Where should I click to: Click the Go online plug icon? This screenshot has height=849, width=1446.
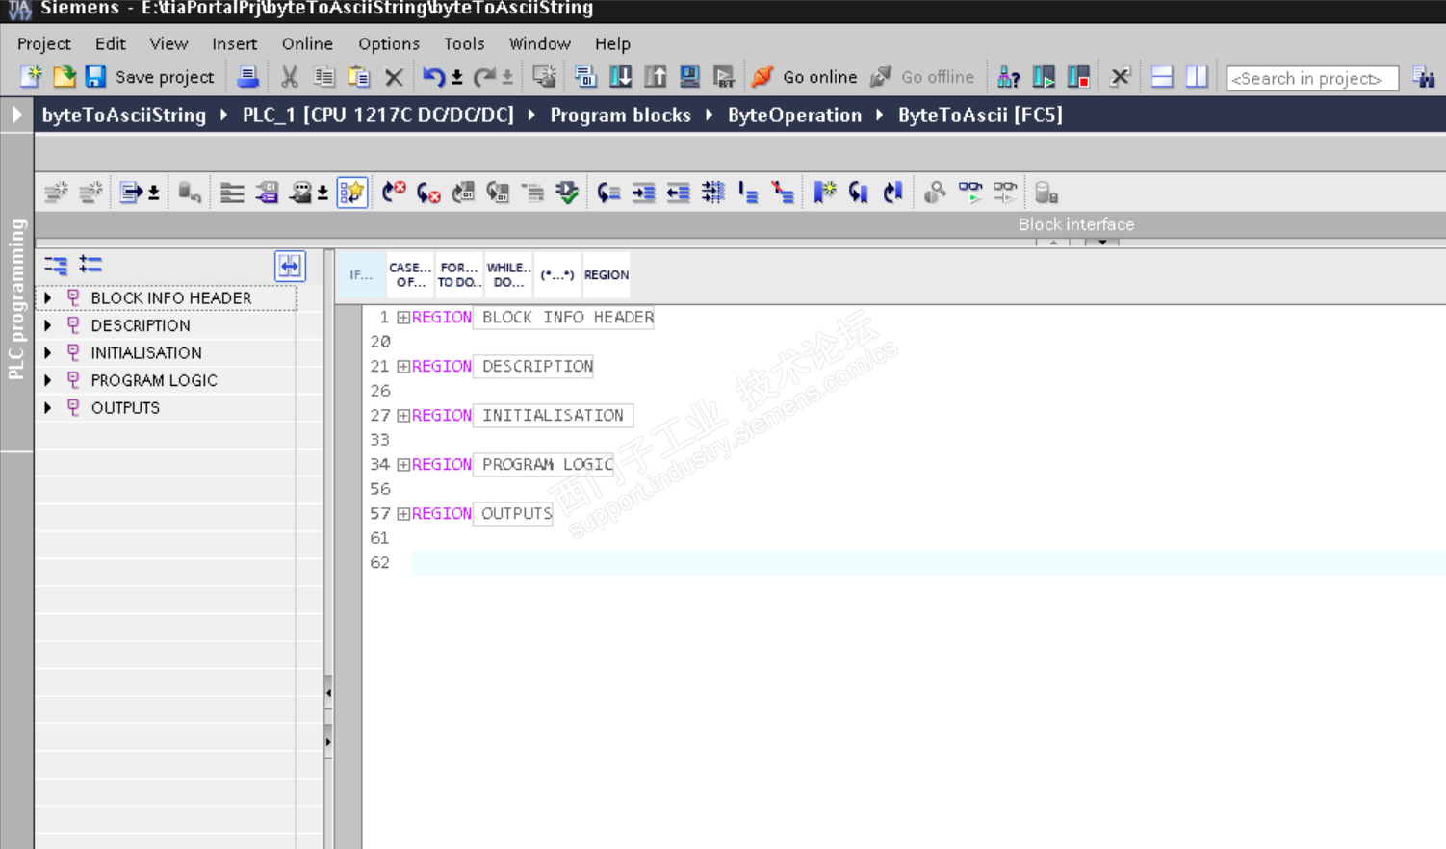762,77
